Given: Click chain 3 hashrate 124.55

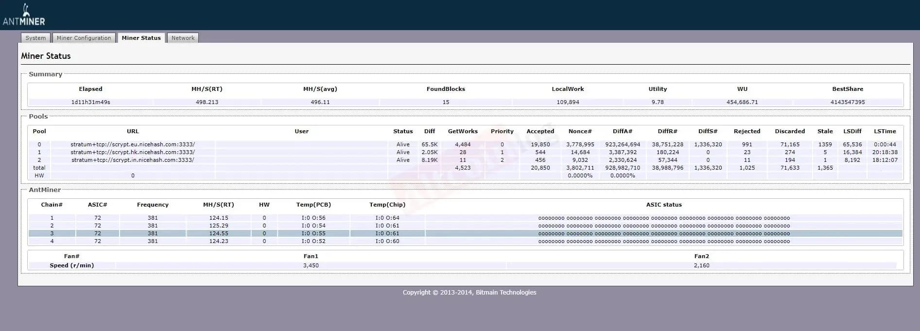Looking at the screenshot, I should click(x=219, y=233).
